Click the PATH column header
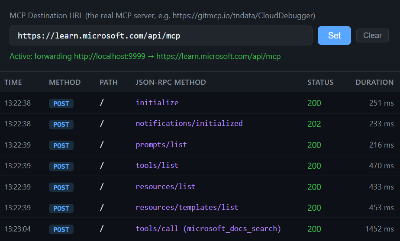 coord(108,82)
